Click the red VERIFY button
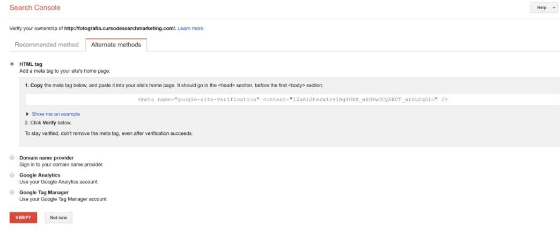This screenshot has height=230, width=560. (x=23, y=218)
